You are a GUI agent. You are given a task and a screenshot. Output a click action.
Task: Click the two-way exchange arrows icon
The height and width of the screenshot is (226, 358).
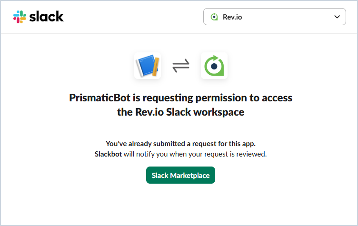pyautogui.click(x=181, y=66)
